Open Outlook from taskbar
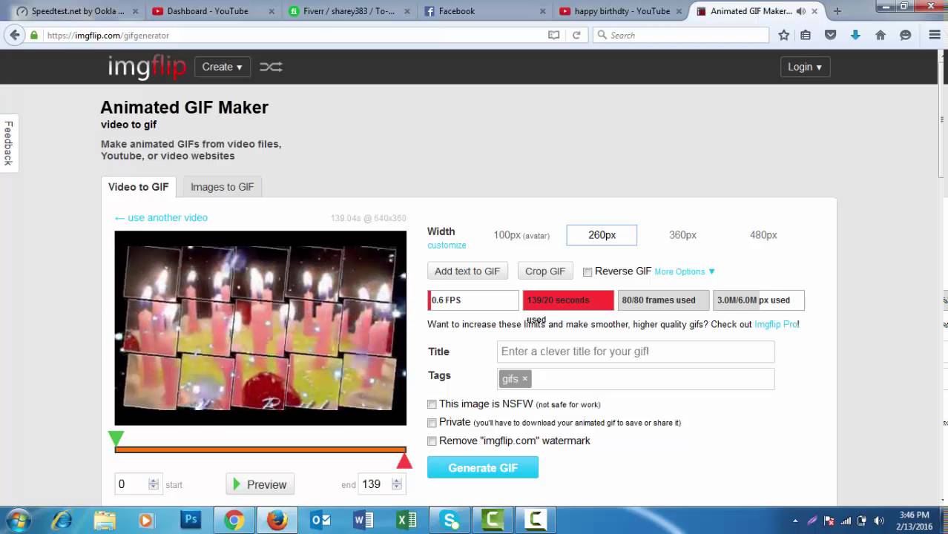Image resolution: width=948 pixels, height=534 pixels. click(320, 521)
